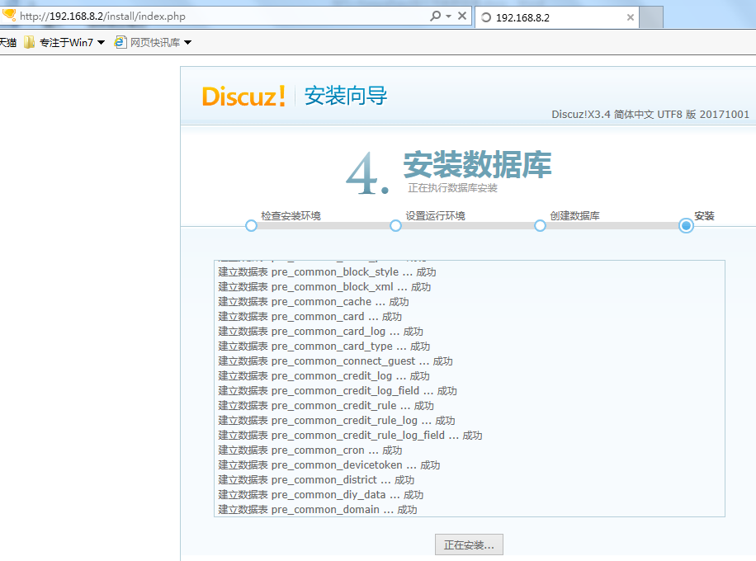Click the search magnifier icon in address bar
The width and height of the screenshot is (756, 561).
[435, 16]
